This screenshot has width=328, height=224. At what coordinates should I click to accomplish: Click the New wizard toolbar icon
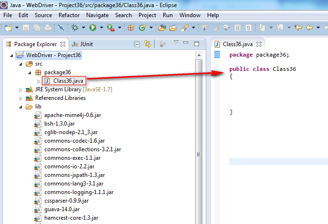(9, 28)
